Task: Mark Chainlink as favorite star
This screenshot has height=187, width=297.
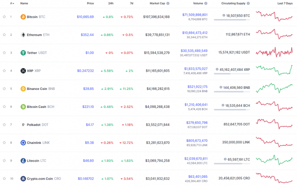Action: click(x=4, y=142)
